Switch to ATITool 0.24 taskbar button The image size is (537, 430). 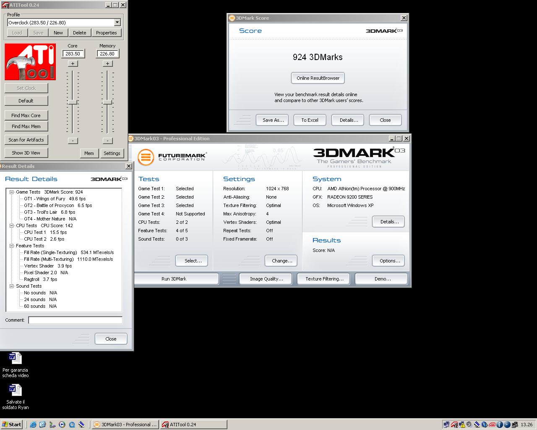(193, 425)
